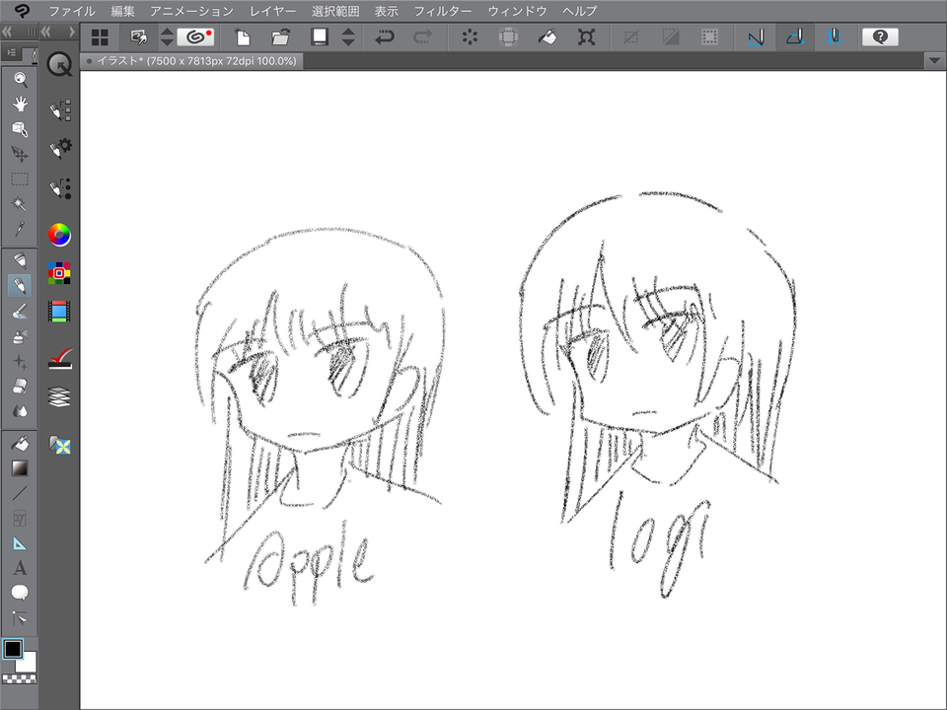Activate Scale/Rotate transform icon
The image size is (947, 710).
tap(586, 37)
